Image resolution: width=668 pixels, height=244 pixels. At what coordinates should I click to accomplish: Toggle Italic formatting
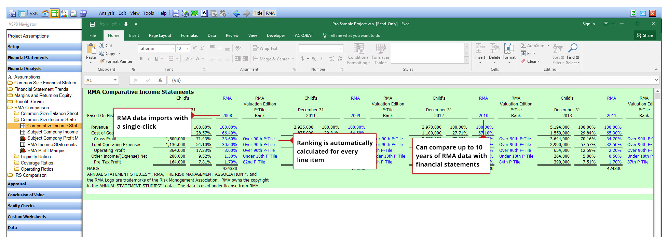(149, 59)
